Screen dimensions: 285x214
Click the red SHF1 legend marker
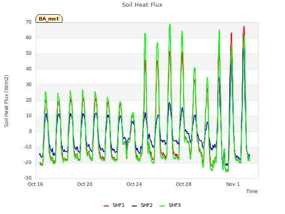tap(106, 206)
